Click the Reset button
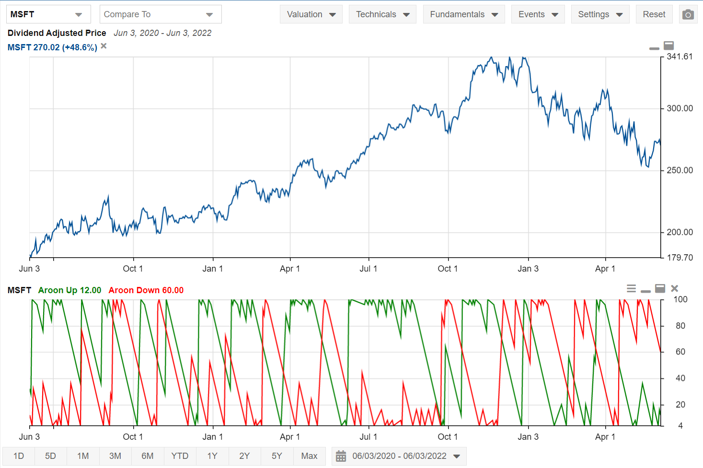703x468 pixels. [654, 14]
